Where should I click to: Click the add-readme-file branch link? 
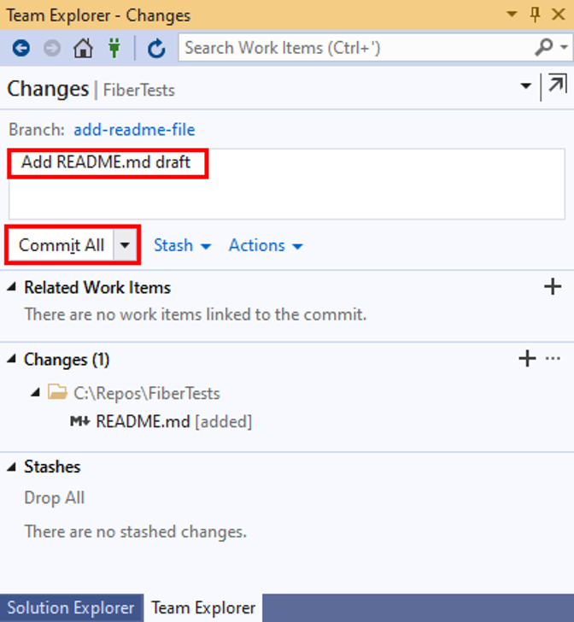(x=134, y=130)
